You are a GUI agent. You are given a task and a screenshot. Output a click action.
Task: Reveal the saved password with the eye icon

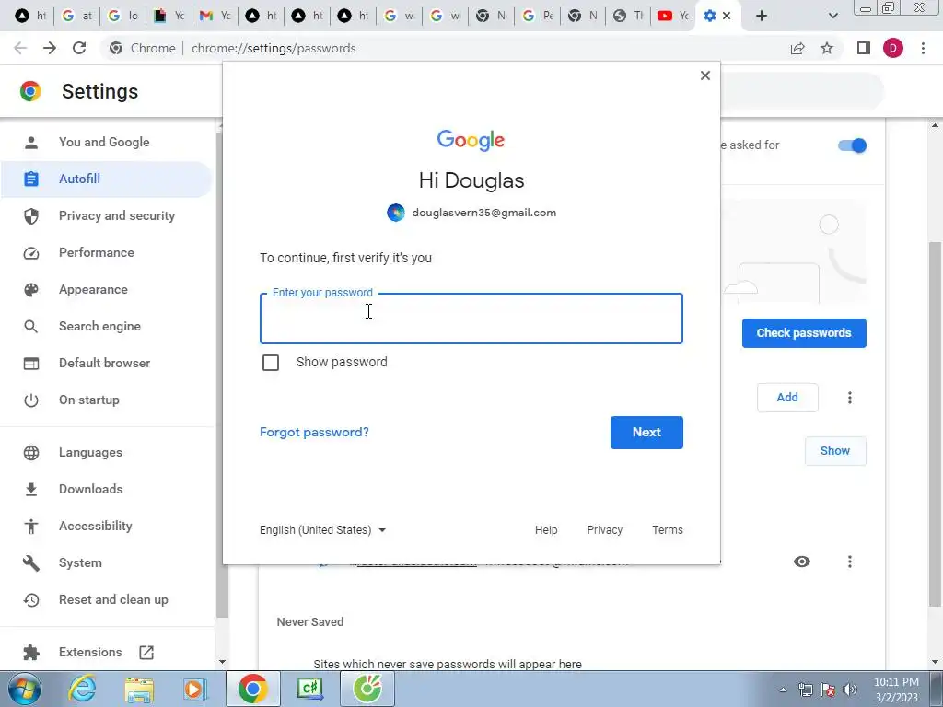pos(802,562)
